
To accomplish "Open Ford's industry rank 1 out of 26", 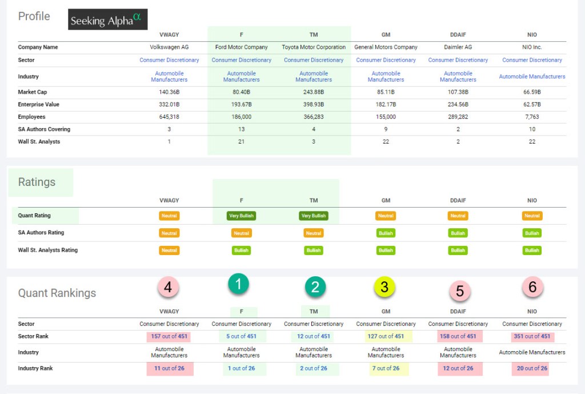I will tap(242, 368).
